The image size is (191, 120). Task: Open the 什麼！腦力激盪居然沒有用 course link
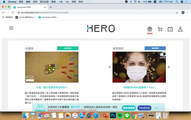pyautogui.click(x=52, y=87)
